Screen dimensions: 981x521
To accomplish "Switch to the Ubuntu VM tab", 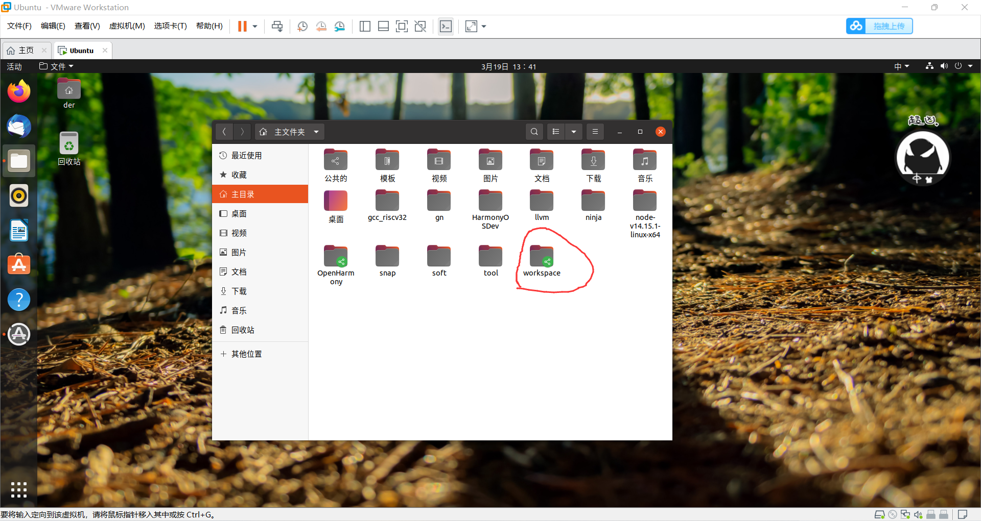I will [x=82, y=51].
